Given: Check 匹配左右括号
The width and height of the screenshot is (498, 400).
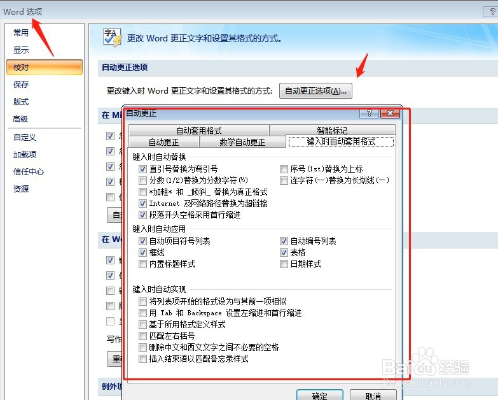Looking at the screenshot, I should [x=142, y=336].
